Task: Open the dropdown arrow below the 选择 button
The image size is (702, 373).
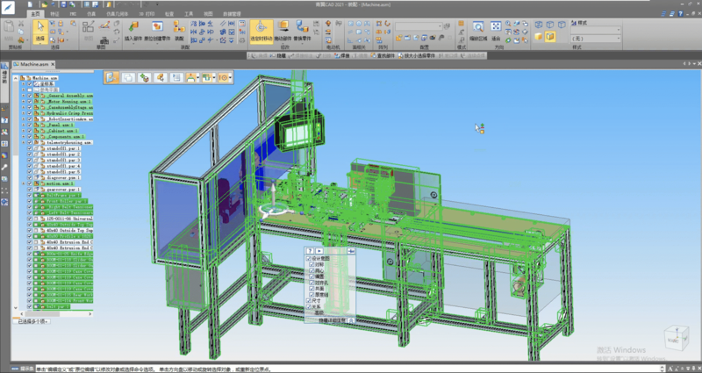Action: pyautogui.click(x=40, y=43)
